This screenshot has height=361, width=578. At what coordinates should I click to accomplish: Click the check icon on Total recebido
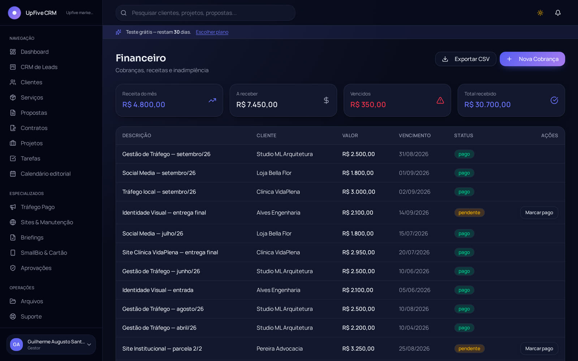coord(554,100)
